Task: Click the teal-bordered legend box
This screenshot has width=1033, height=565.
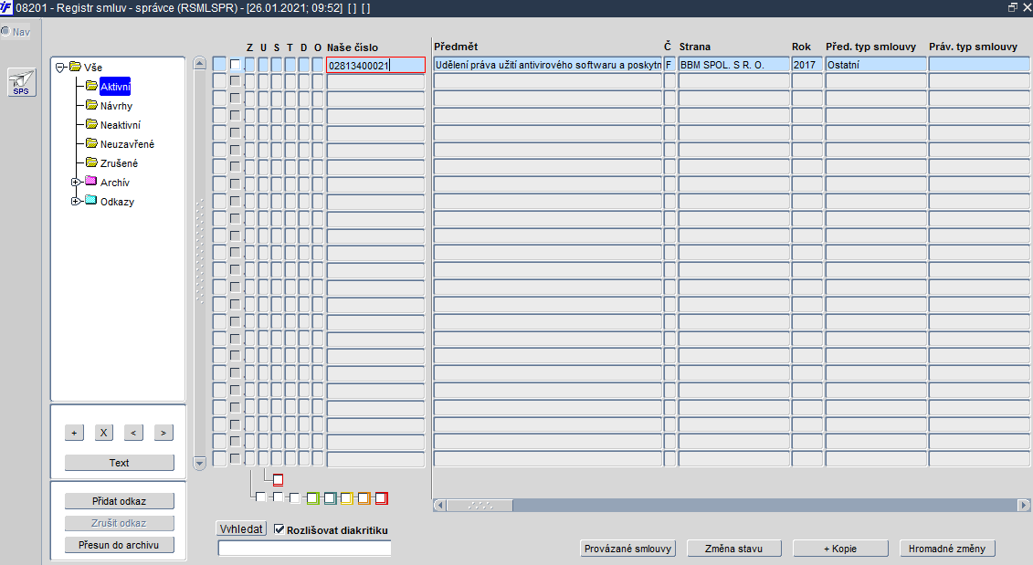Action: pos(330,498)
